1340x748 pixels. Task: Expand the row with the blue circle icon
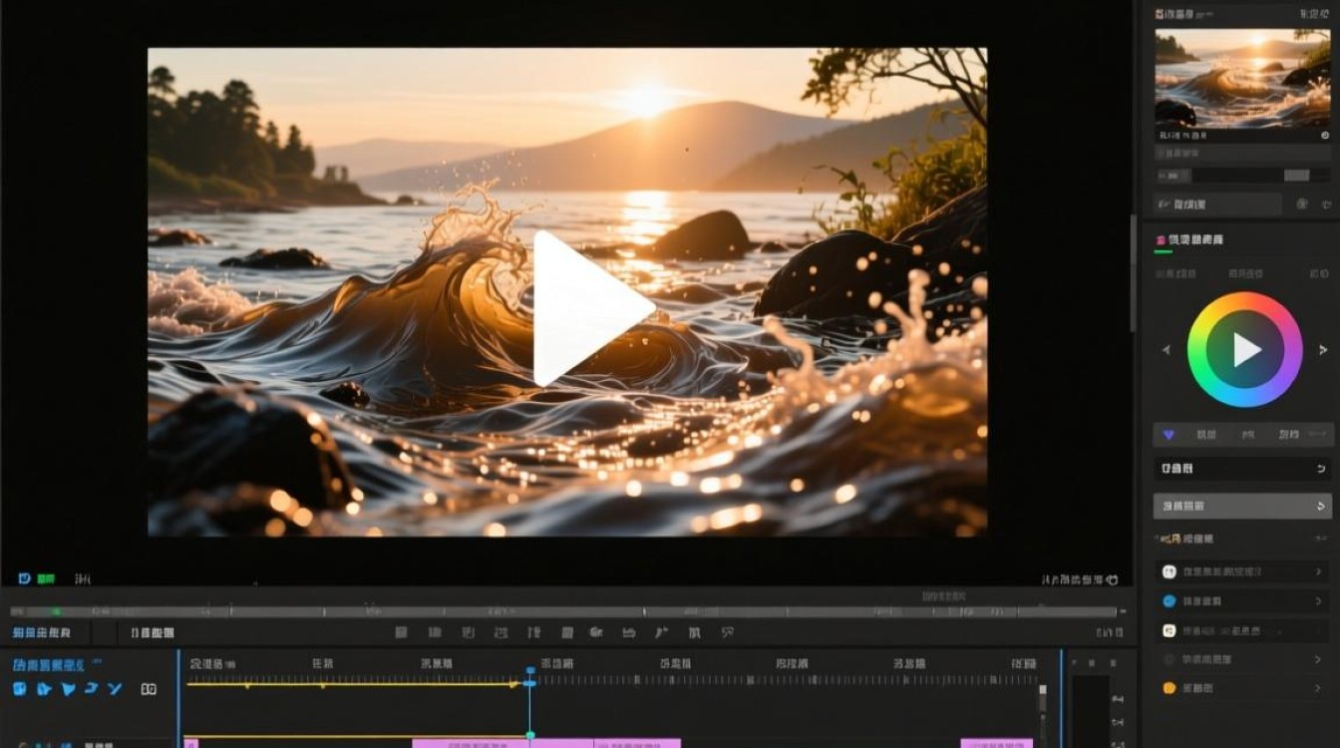pyautogui.click(x=1240, y=601)
